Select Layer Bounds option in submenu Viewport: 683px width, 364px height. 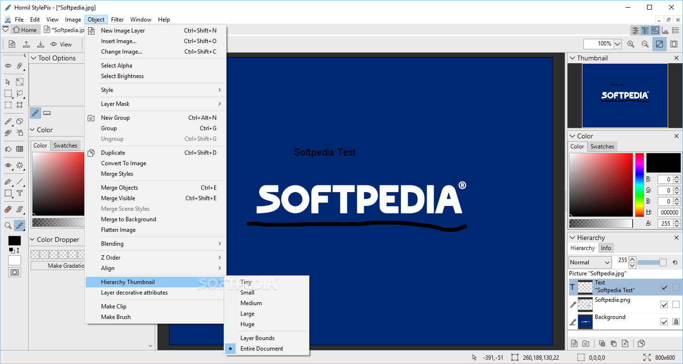coord(267,338)
